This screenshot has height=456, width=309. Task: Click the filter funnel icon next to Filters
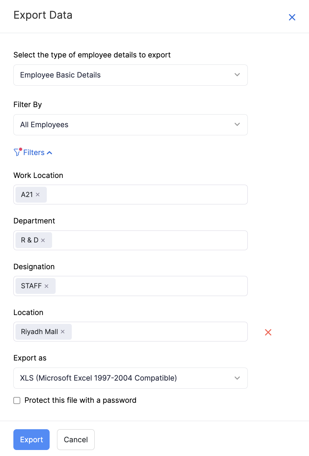tap(17, 152)
